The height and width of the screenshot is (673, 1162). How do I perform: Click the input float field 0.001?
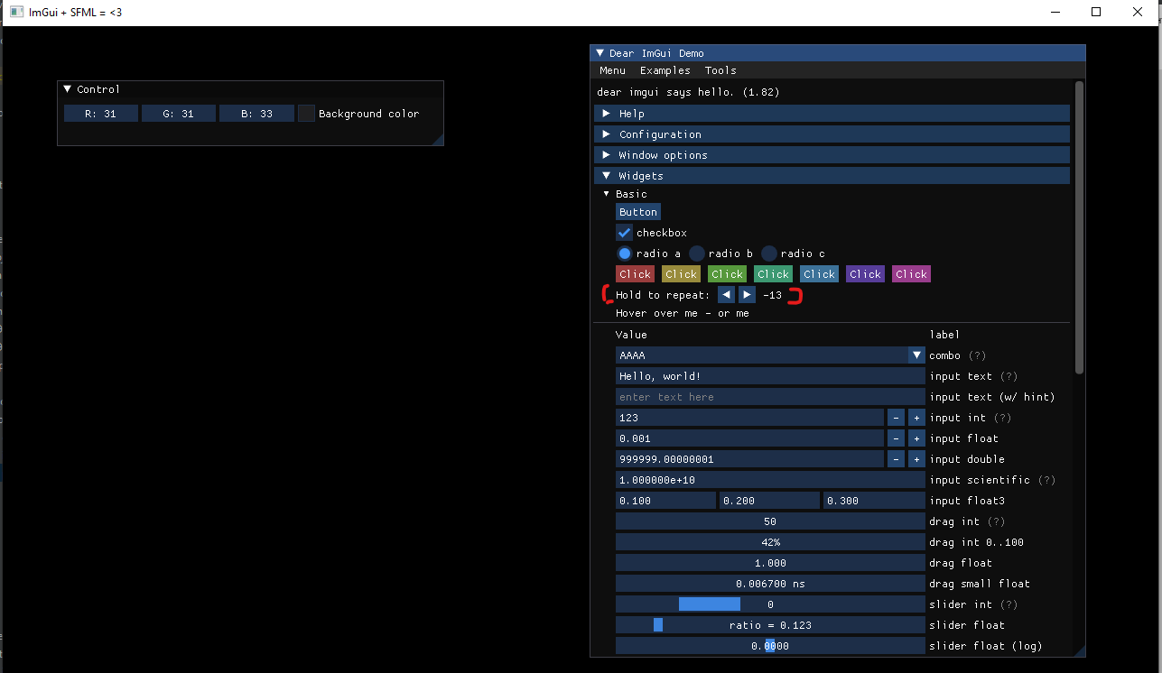point(749,438)
